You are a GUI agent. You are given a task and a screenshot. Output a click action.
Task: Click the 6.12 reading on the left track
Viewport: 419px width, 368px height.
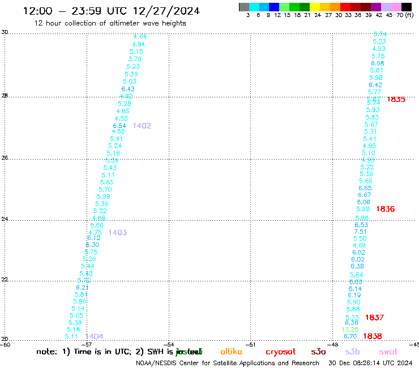click(94, 238)
